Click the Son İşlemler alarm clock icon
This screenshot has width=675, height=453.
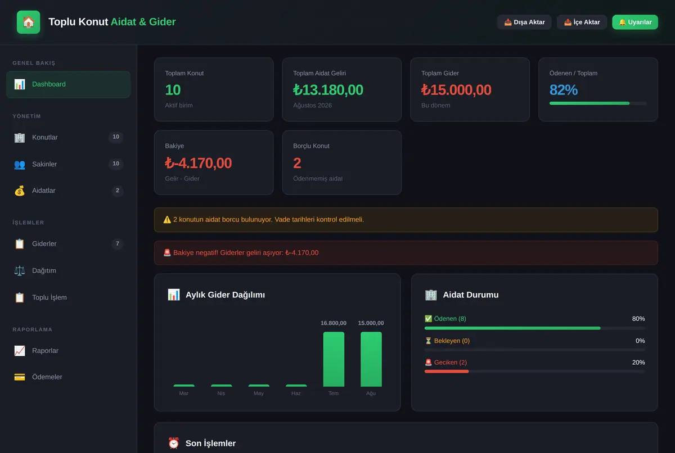[x=174, y=443]
